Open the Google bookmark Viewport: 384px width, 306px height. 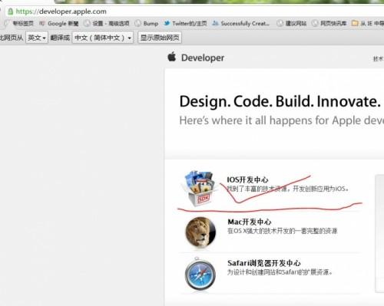point(59,24)
